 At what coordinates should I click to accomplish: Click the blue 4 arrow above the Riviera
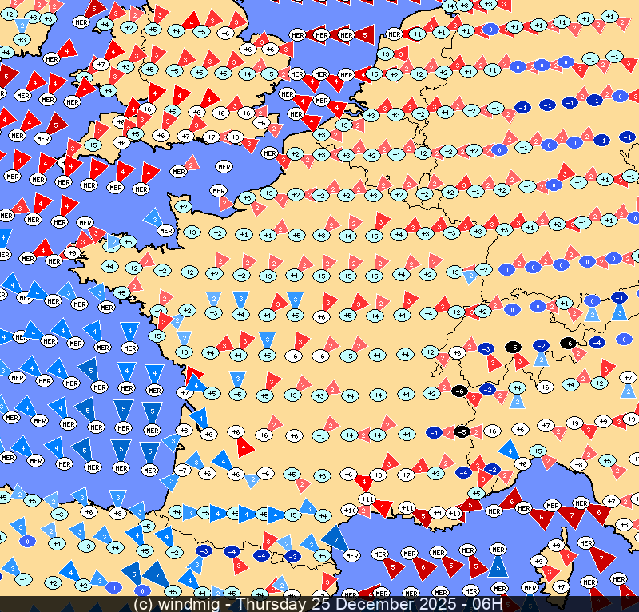point(508,450)
